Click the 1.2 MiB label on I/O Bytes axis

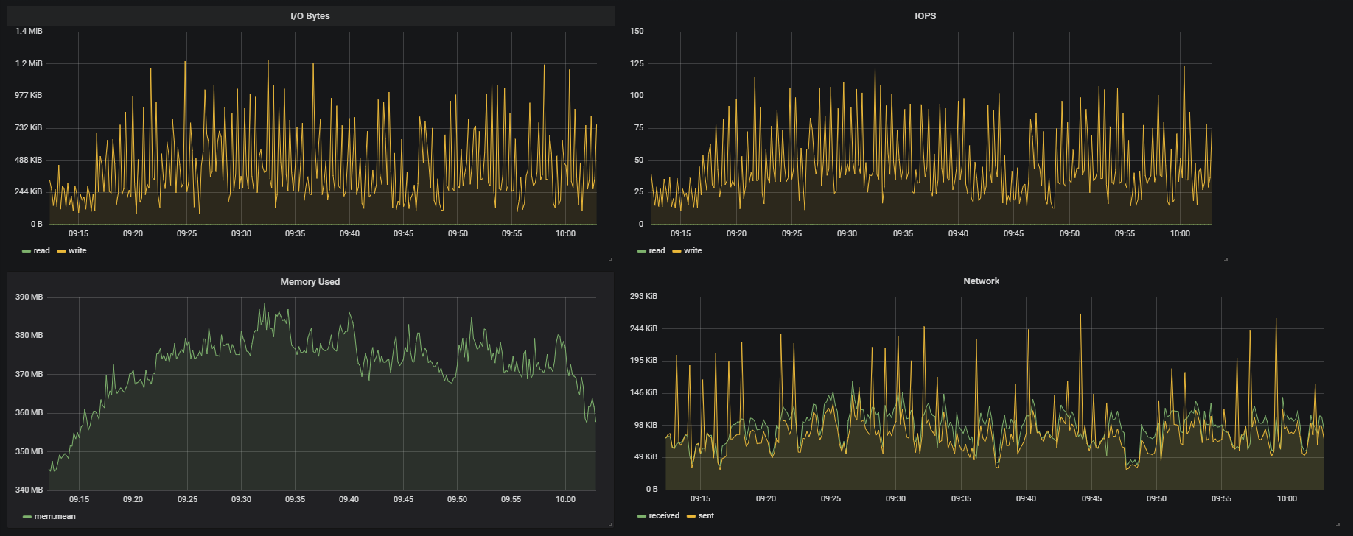(29, 64)
